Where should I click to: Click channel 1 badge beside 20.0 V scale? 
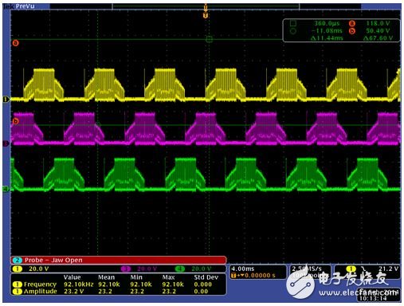(x=18, y=269)
